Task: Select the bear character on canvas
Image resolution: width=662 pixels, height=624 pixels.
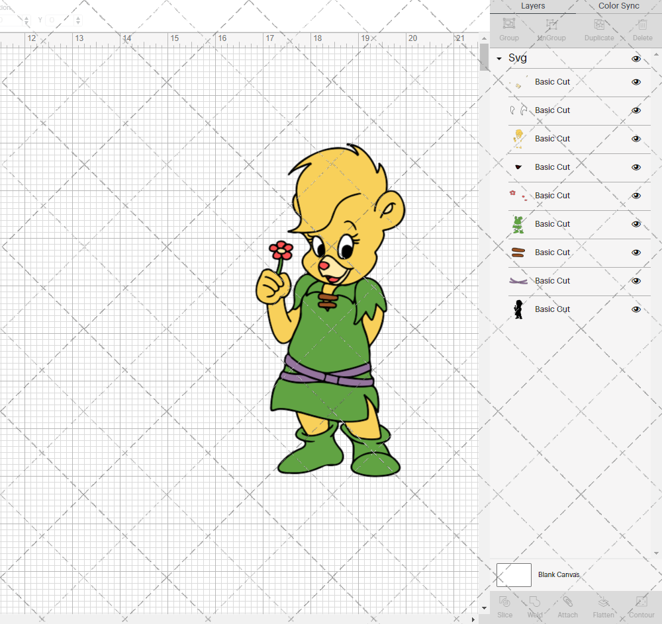Action: click(330, 310)
